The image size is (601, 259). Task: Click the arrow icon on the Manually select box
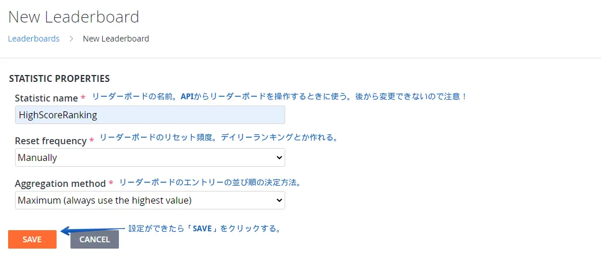(279, 157)
